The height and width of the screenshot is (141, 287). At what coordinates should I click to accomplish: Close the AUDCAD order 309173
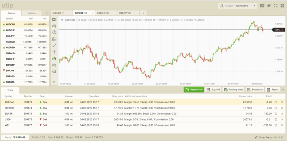[x=282, y=102]
